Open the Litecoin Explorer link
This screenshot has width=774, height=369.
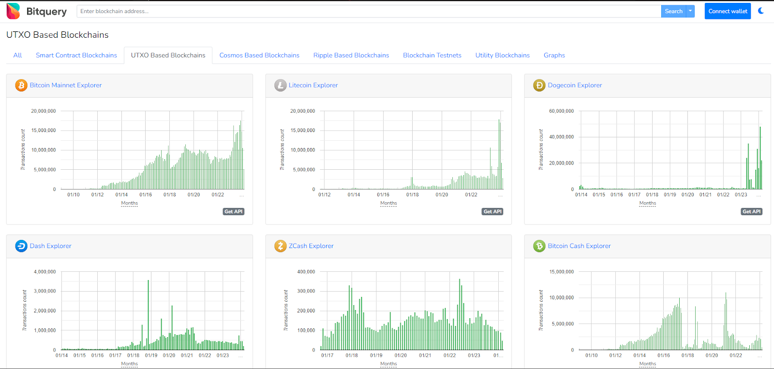(x=313, y=85)
